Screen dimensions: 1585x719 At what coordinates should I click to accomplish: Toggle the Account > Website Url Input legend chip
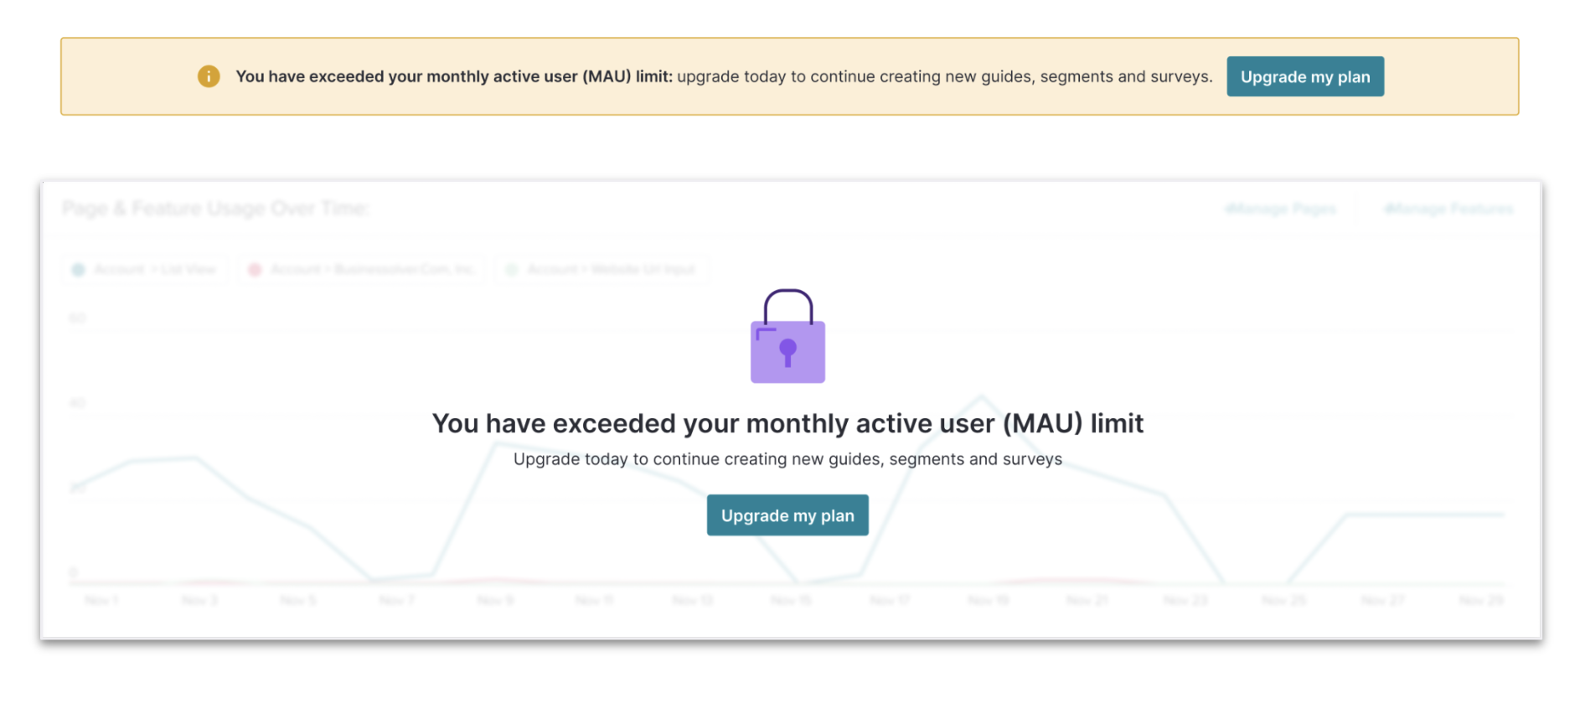(x=601, y=269)
